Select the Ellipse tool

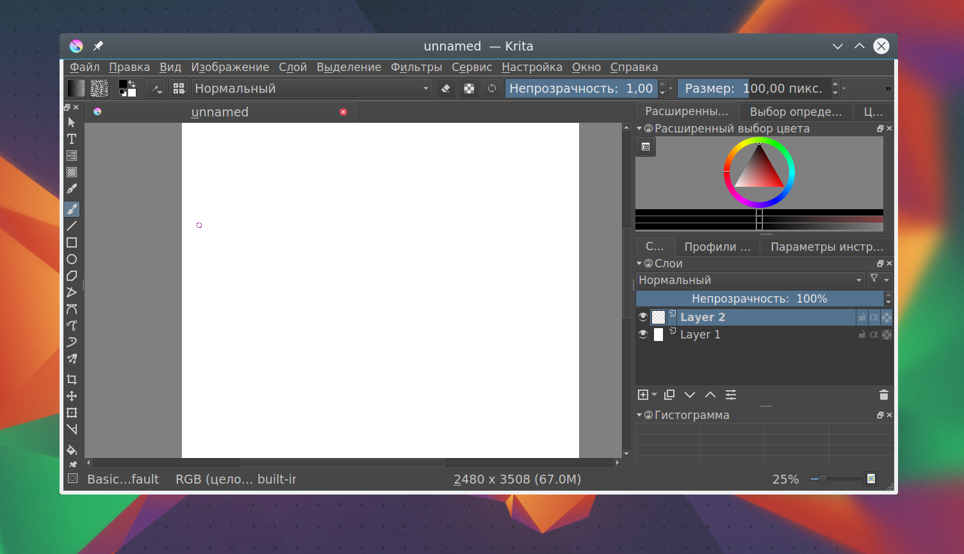tap(72, 259)
